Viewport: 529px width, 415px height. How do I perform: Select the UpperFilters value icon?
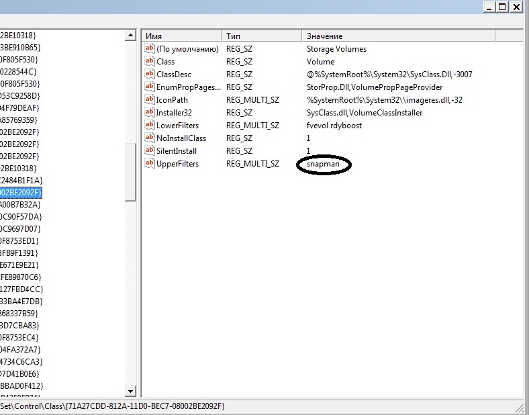149,164
